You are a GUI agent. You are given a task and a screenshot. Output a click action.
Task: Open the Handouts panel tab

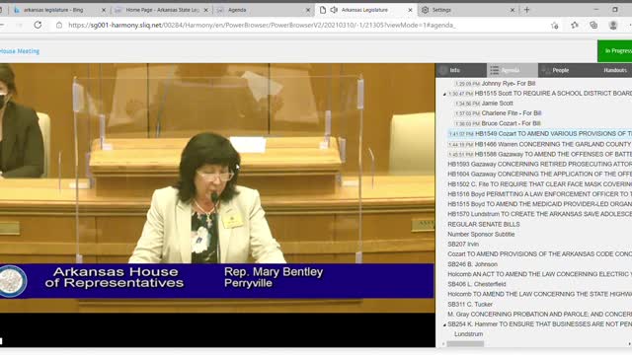coord(614,70)
